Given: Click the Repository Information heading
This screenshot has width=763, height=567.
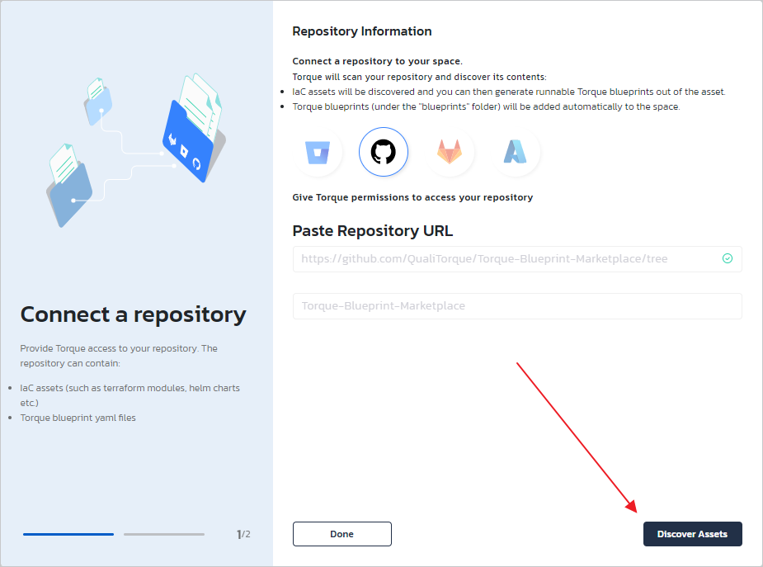Looking at the screenshot, I should point(362,31).
